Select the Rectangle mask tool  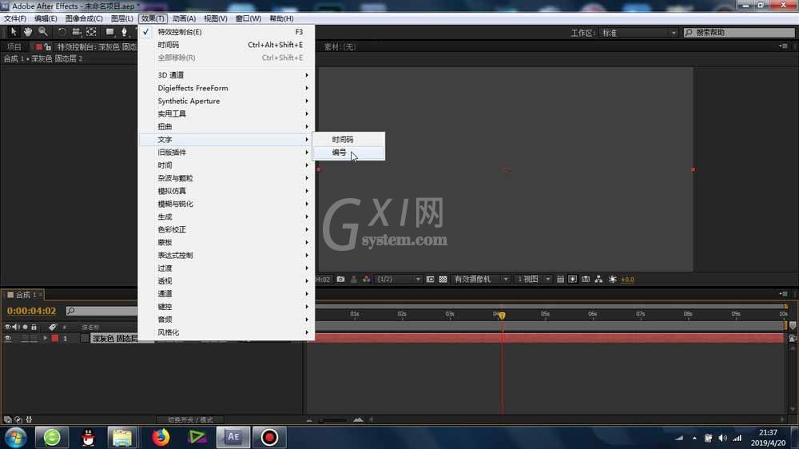109,32
